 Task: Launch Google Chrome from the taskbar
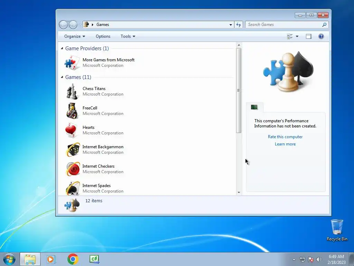pyautogui.click(x=73, y=259)
